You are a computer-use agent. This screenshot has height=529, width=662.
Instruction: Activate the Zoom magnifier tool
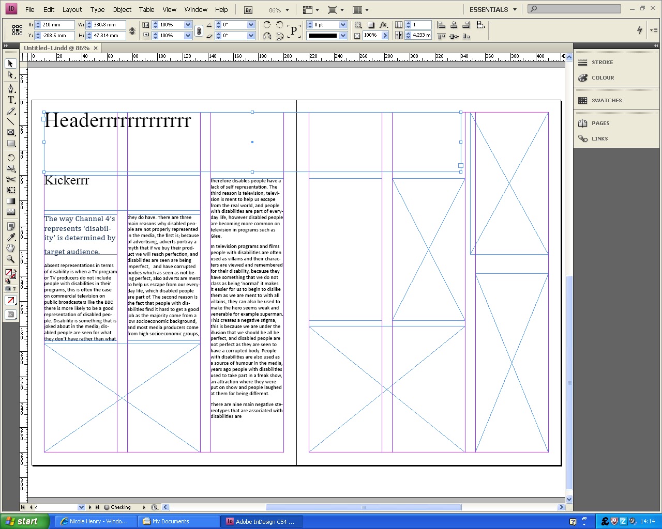[10, 259]
